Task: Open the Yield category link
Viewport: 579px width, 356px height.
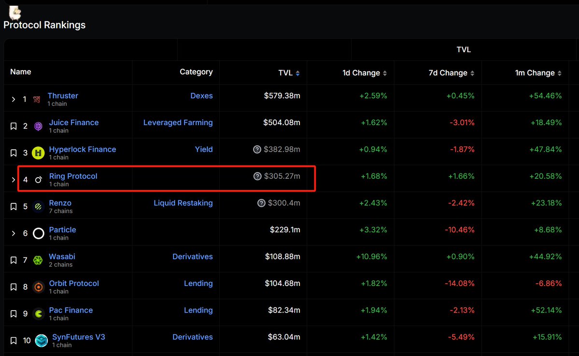Action: pyautogui.click(x=204, y=149)
